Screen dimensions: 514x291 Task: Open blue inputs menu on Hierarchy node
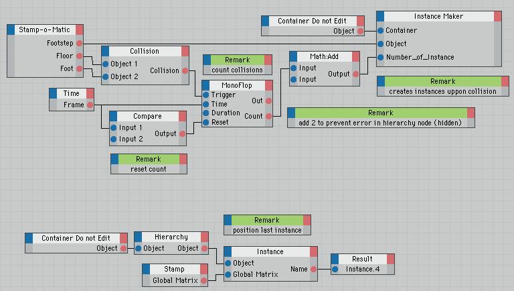point(138,237)
